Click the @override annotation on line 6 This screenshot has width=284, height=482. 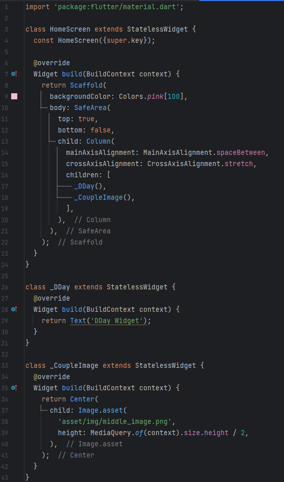(x=51, y=63)
